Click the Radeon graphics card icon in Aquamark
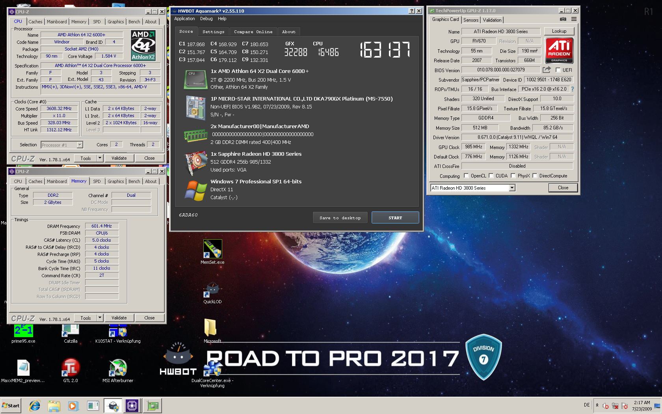The width and height of the screenshot is (662, 414). [x=196, y=163]
